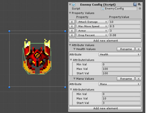Click the Property column header
The height and width of the screenshot is (113, 150).
pyautogui.click(x=82, y=17)
